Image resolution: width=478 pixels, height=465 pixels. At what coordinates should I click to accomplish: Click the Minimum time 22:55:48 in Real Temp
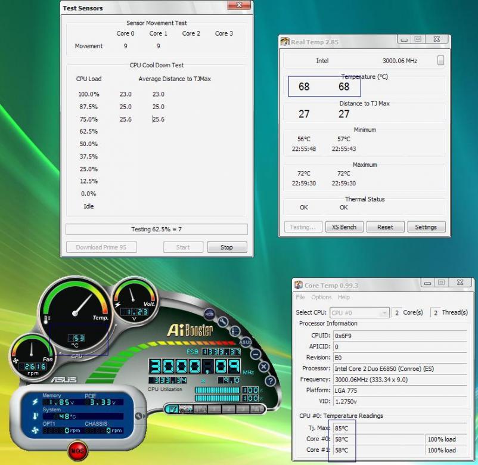pos(304,149)
